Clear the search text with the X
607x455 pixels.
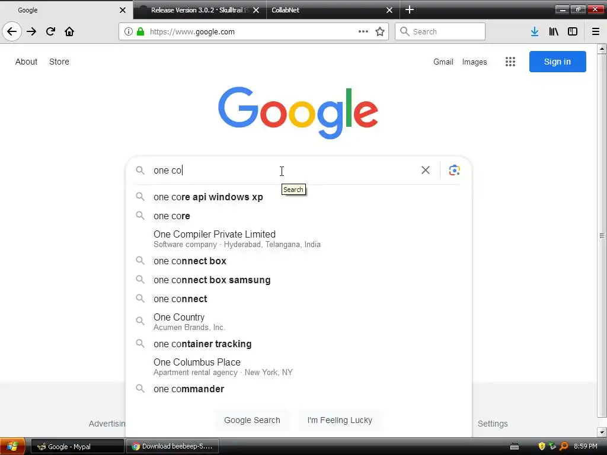[x=426, y=170]
